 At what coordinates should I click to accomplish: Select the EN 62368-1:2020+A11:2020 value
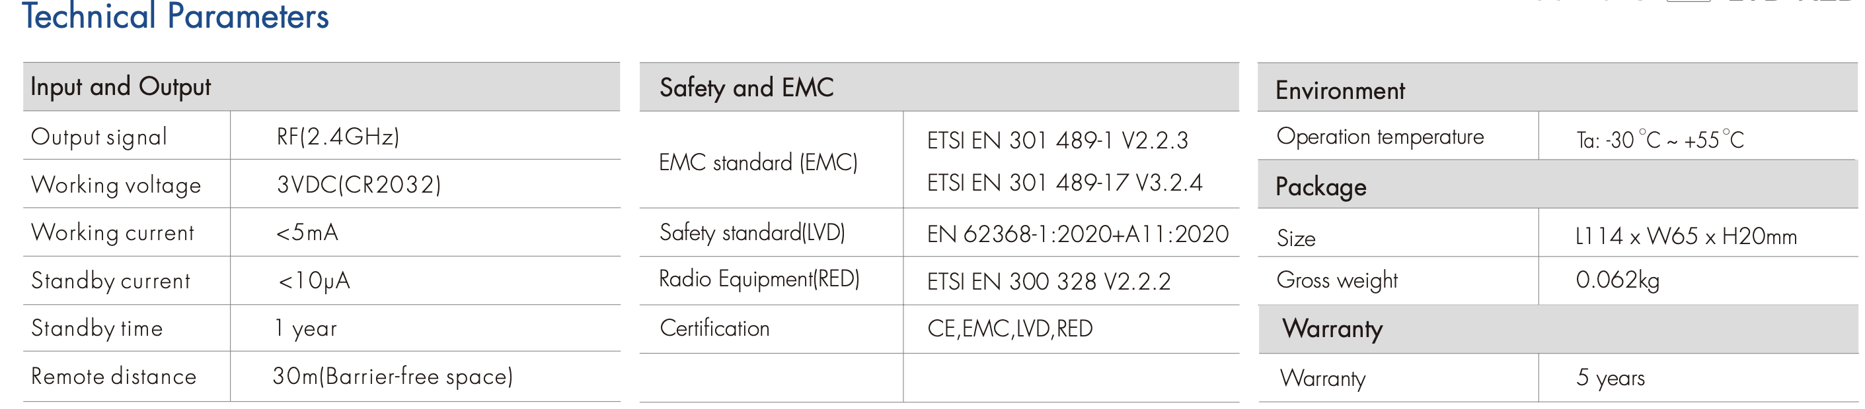1077,234
